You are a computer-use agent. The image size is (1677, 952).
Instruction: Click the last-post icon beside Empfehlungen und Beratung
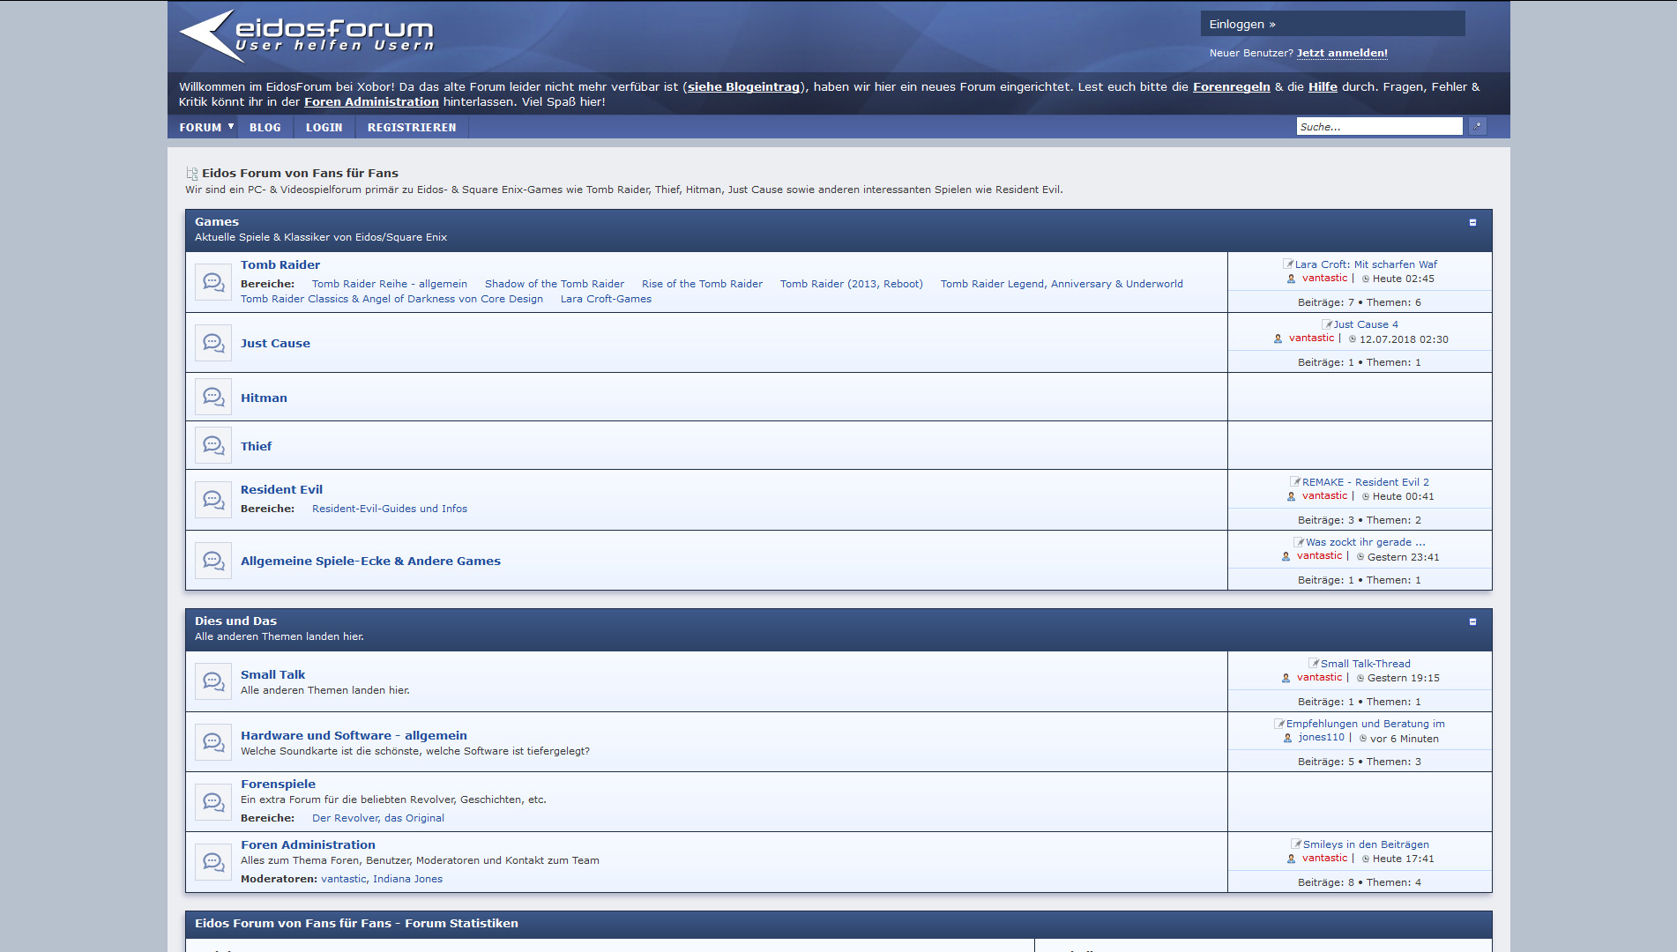point(1279,723)
